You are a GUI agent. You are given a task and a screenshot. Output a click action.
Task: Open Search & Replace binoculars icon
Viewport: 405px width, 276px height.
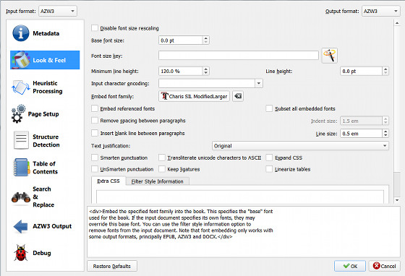tap(21, 197)
